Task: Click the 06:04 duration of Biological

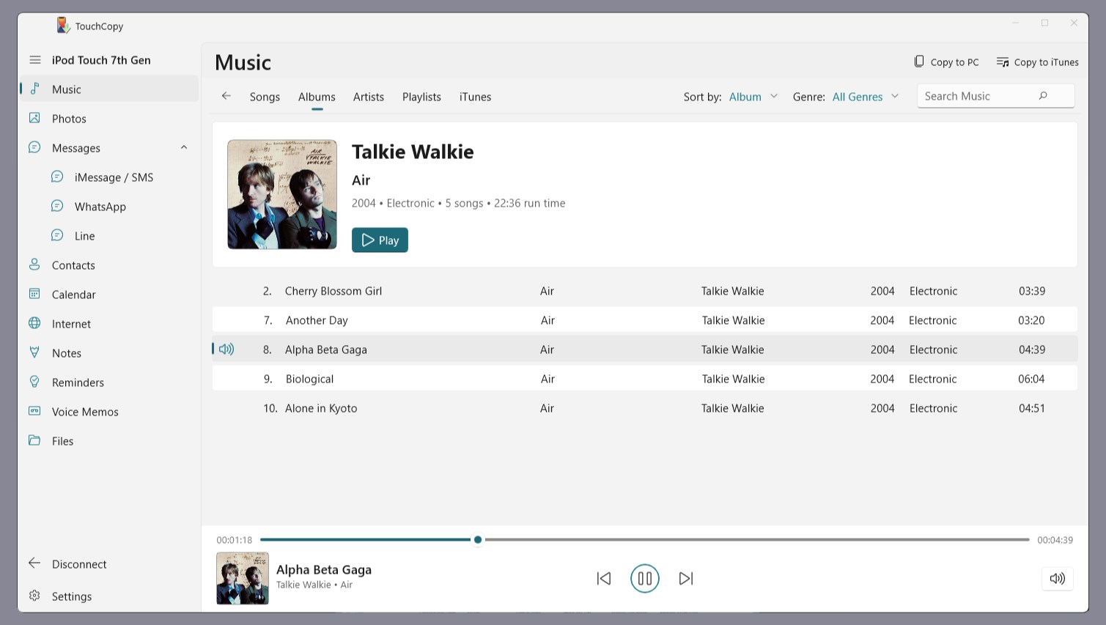Action: [x=1031, y=379]
